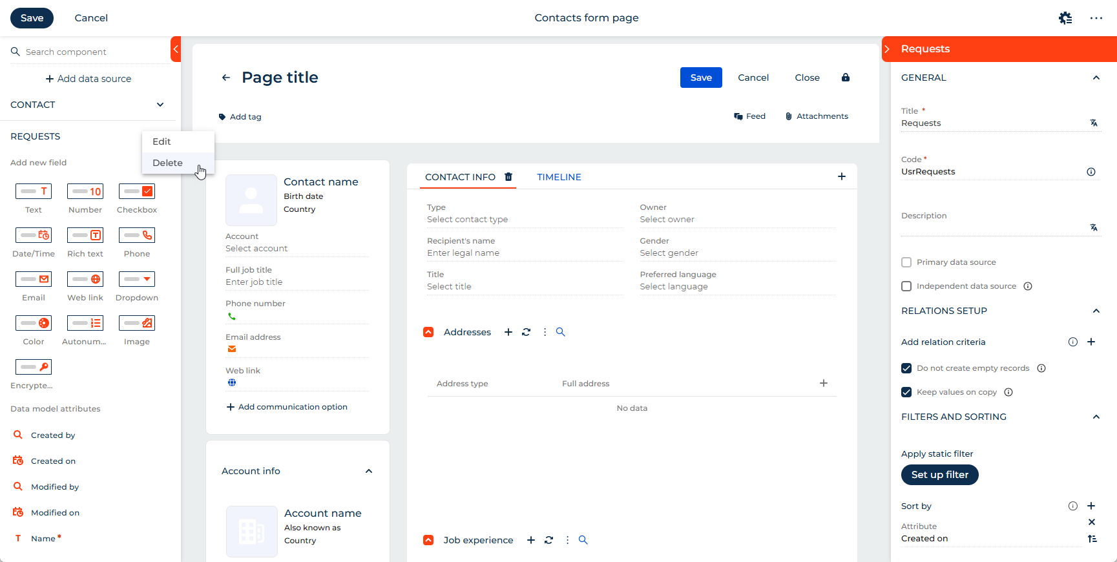Select the Rich text field component
The height and width of the screenshot is (562, 1117).
(x=85, y=236)
